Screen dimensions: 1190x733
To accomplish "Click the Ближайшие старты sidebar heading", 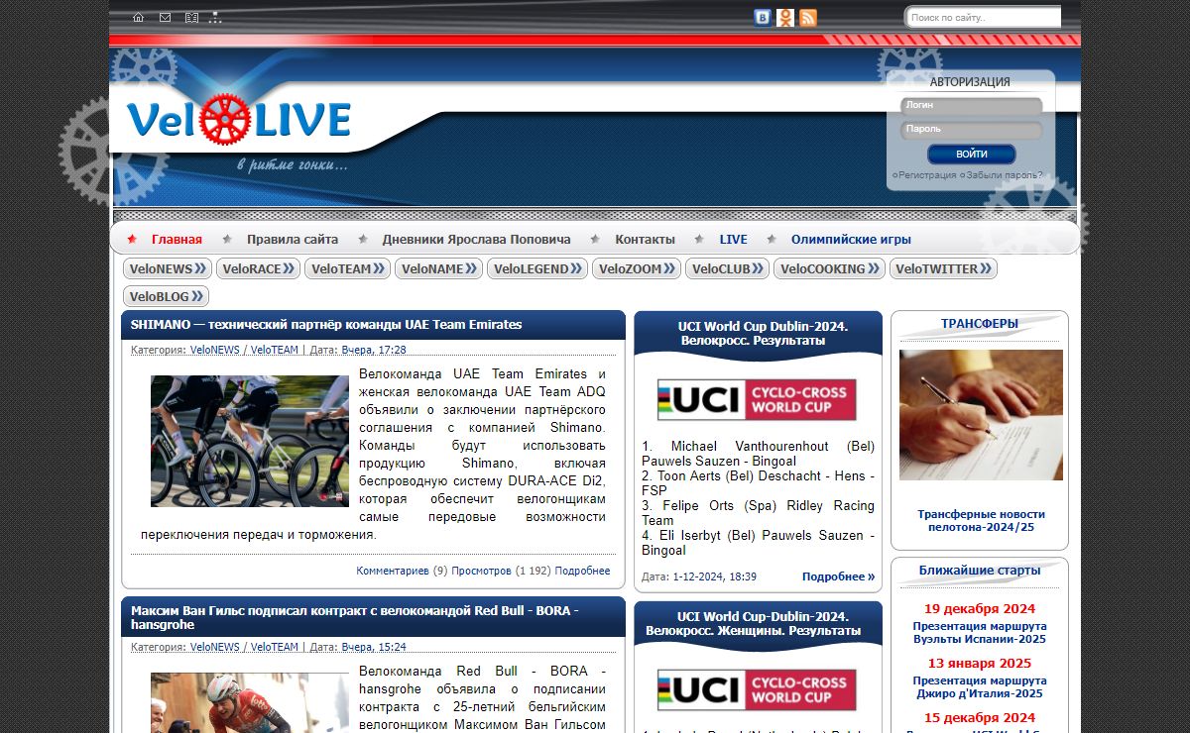I will (x=980, y=571).
